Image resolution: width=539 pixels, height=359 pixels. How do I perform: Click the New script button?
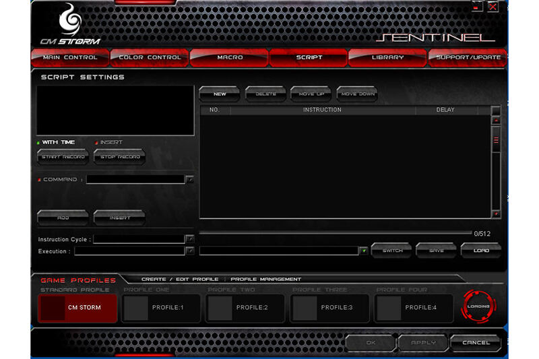point(220,94)
